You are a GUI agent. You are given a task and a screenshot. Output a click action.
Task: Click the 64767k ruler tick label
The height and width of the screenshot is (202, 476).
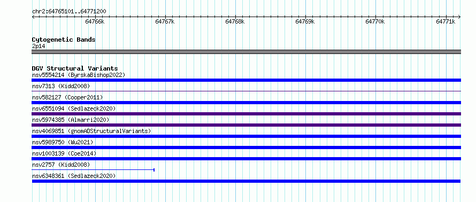[x=165, y=21]
